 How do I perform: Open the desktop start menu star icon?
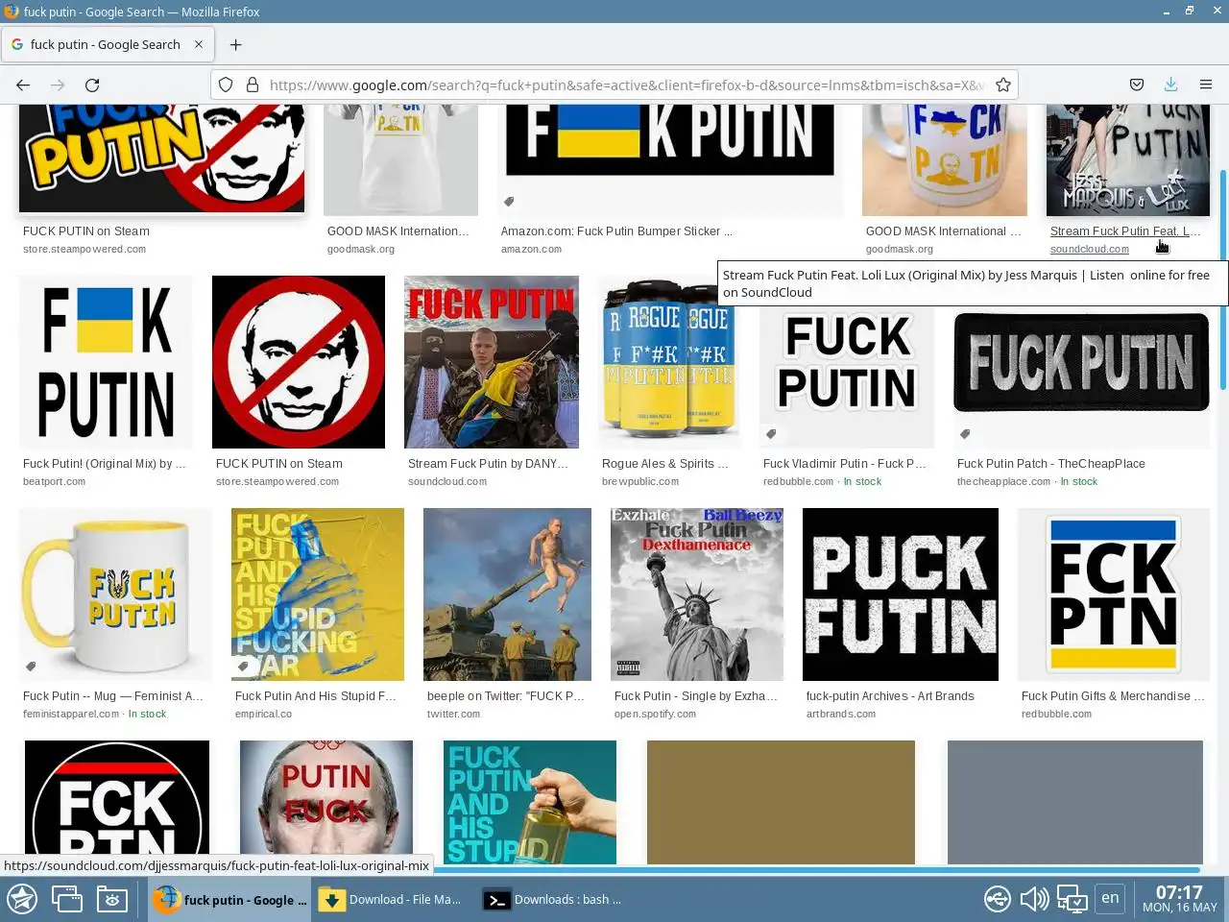click(x=22, y=899)
